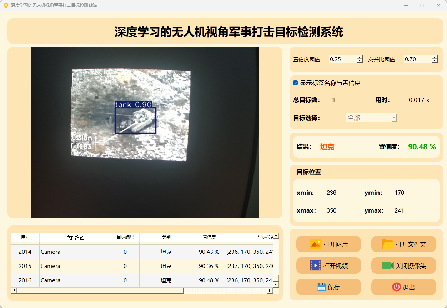Open the 目标选择 dropdown showing 全部

(371, 118)
